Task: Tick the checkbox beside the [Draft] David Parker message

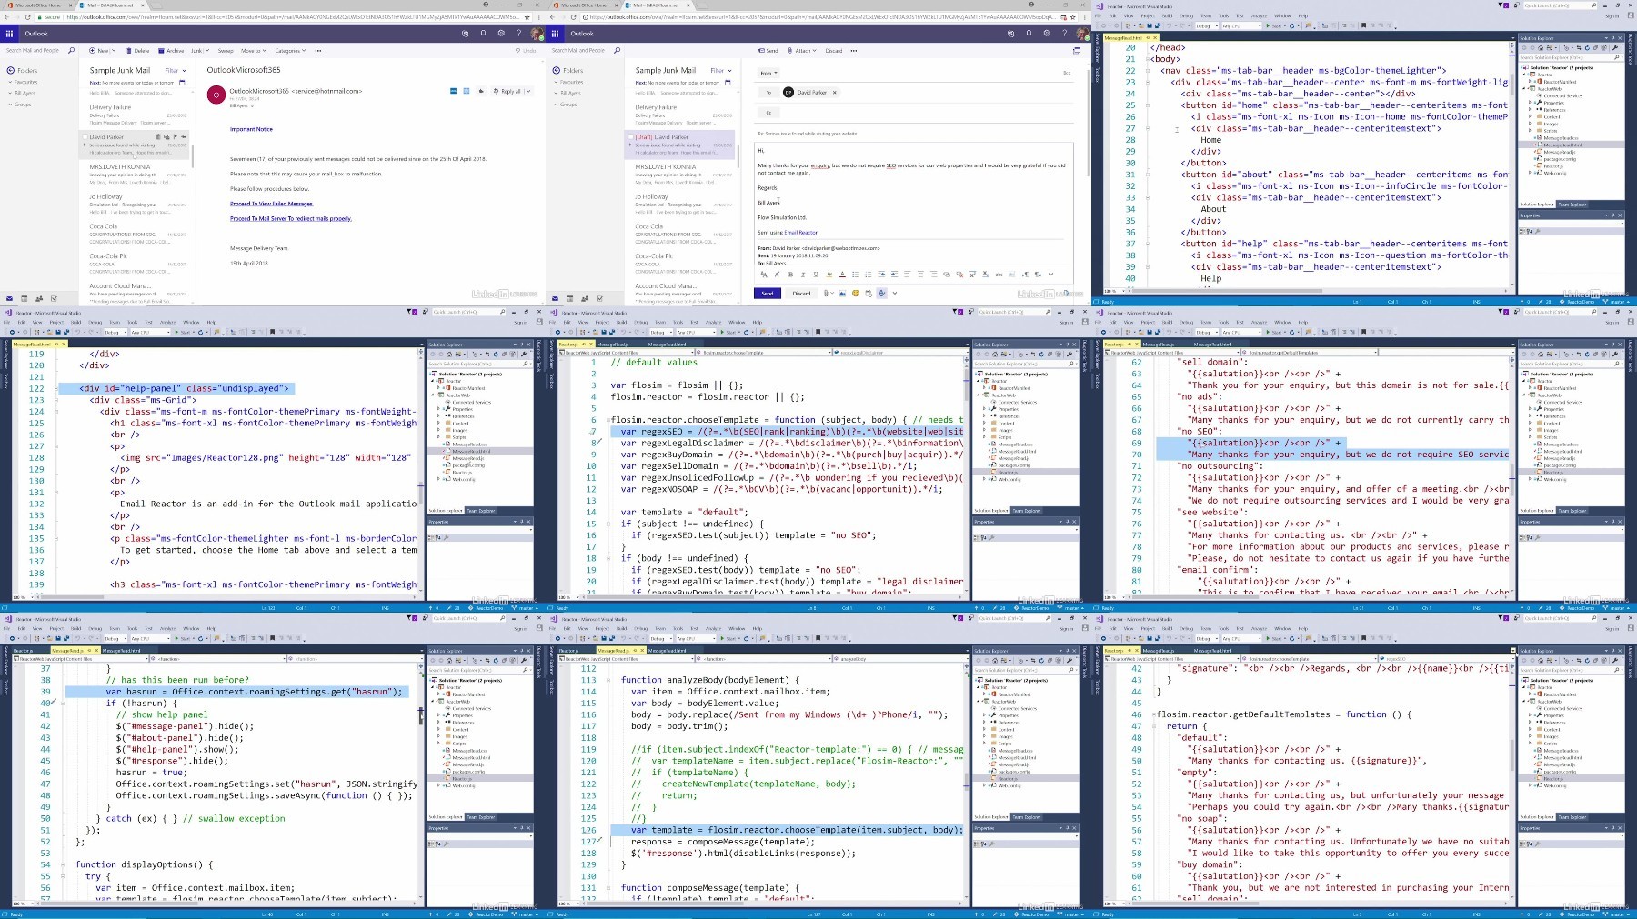Action: [630, 136]
